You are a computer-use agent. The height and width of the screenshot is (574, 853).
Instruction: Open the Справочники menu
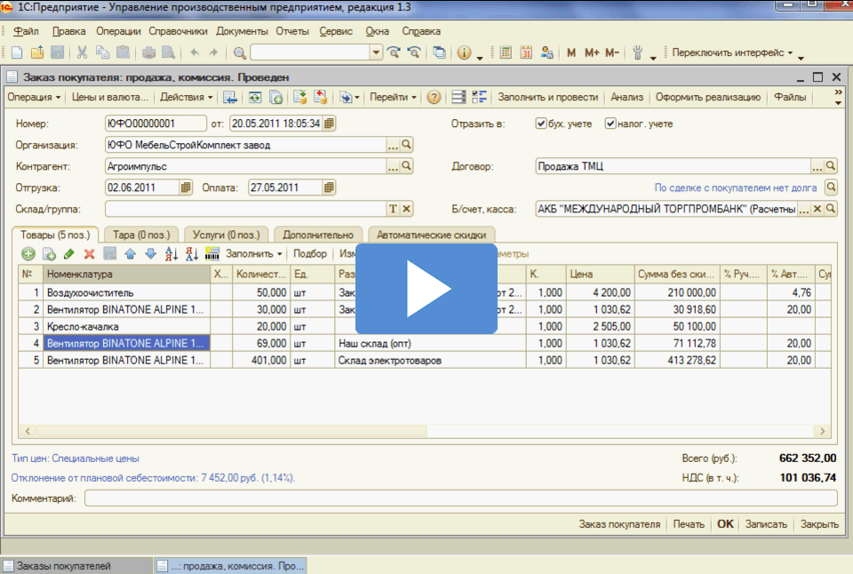click(x=179, y=31)
